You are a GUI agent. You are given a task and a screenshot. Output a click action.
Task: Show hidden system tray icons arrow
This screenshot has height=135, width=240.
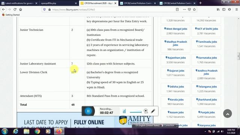click(x=205, y=132)
